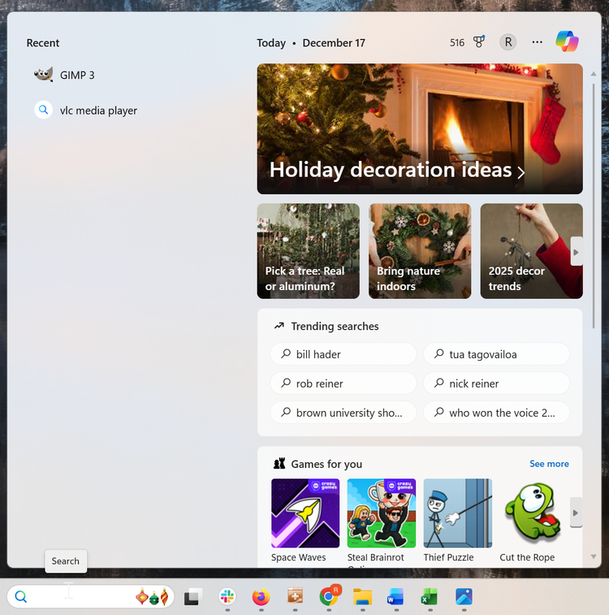Open the Bring nature indoors card
609x615 pixels.
(420, 251)
